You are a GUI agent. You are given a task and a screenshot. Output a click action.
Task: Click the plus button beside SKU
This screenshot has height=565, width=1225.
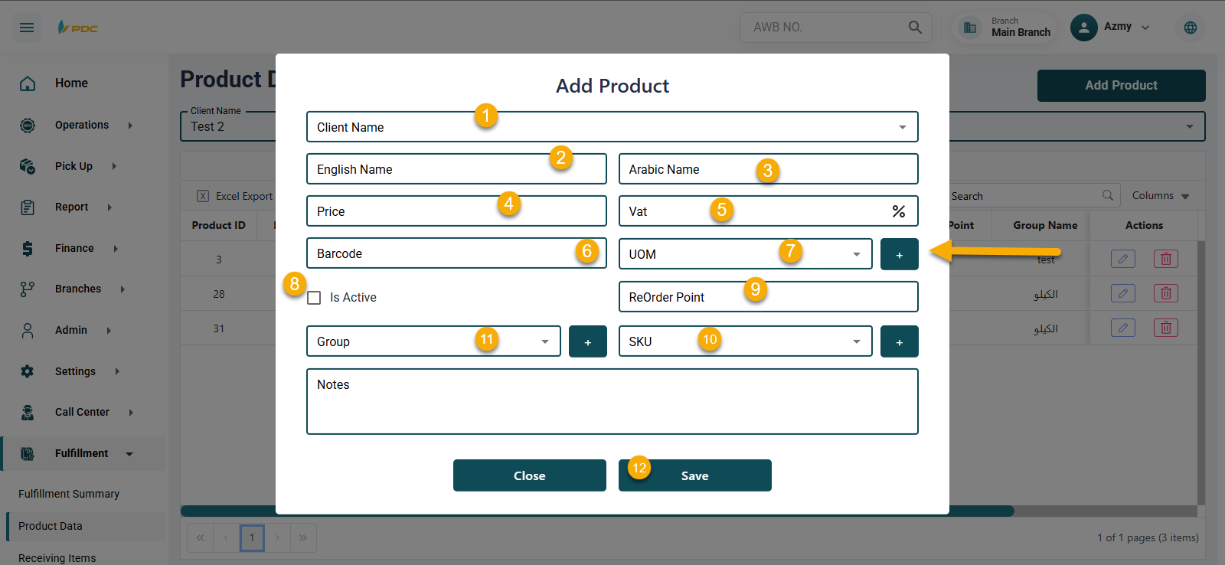[x=899, y=341]
